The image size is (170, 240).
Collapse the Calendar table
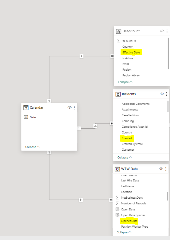coord(33,147)
